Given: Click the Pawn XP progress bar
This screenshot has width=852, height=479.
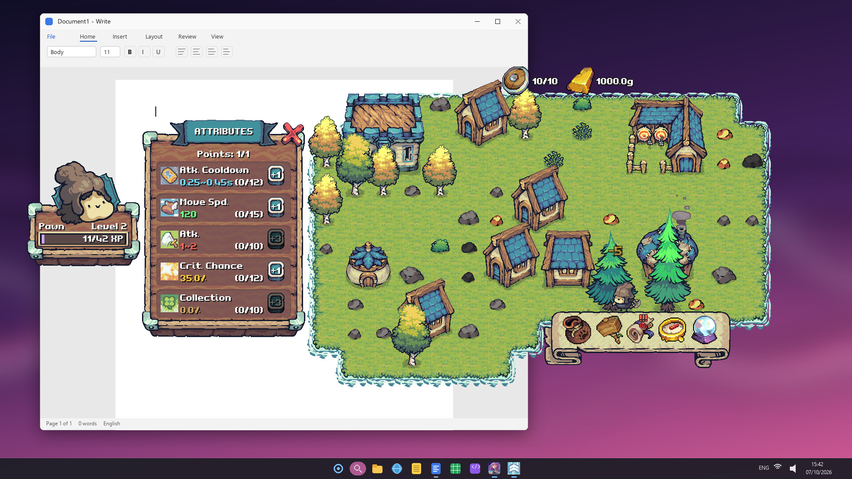Looking at the screenshot, I should (x=83, y=239).
